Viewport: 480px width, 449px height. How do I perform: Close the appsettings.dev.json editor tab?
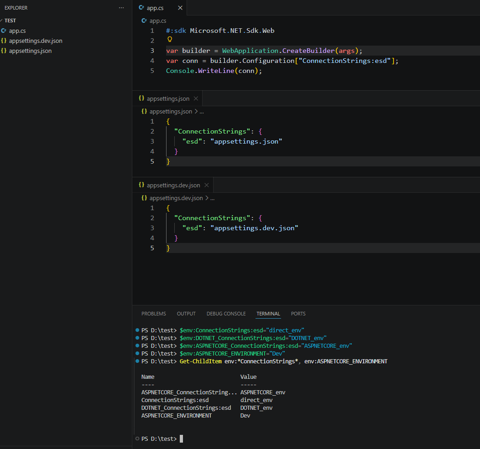coord(207,185)
